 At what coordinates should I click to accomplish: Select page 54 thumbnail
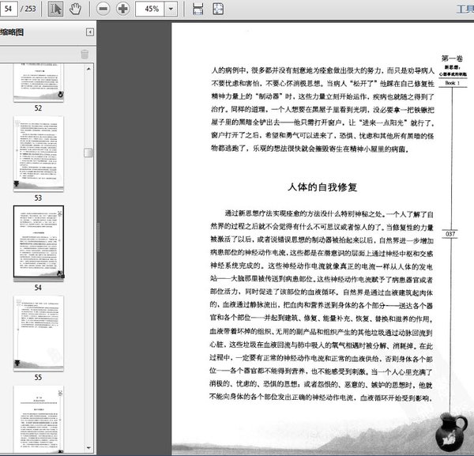pos(39,242)
